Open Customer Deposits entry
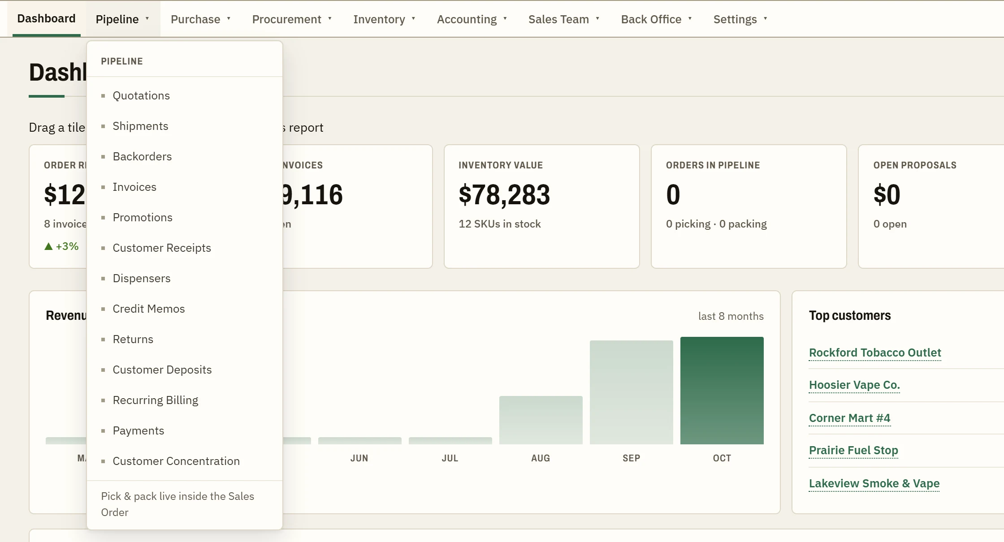The image size is (1004, 542). click(x=185, y=370)
